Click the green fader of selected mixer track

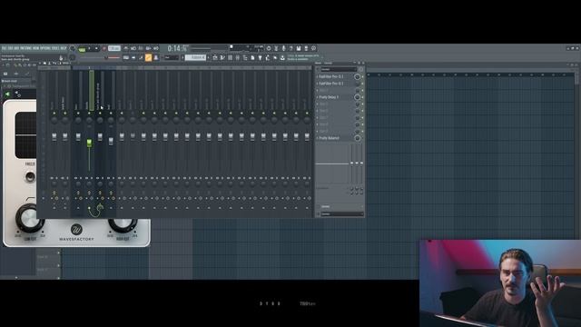pyautogui.click(x=89, y=143)
